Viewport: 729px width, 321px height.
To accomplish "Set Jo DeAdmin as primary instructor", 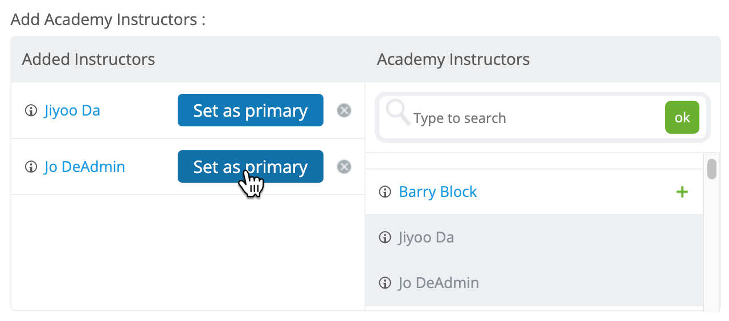I will pyautogui.click(x=251, y=167).
